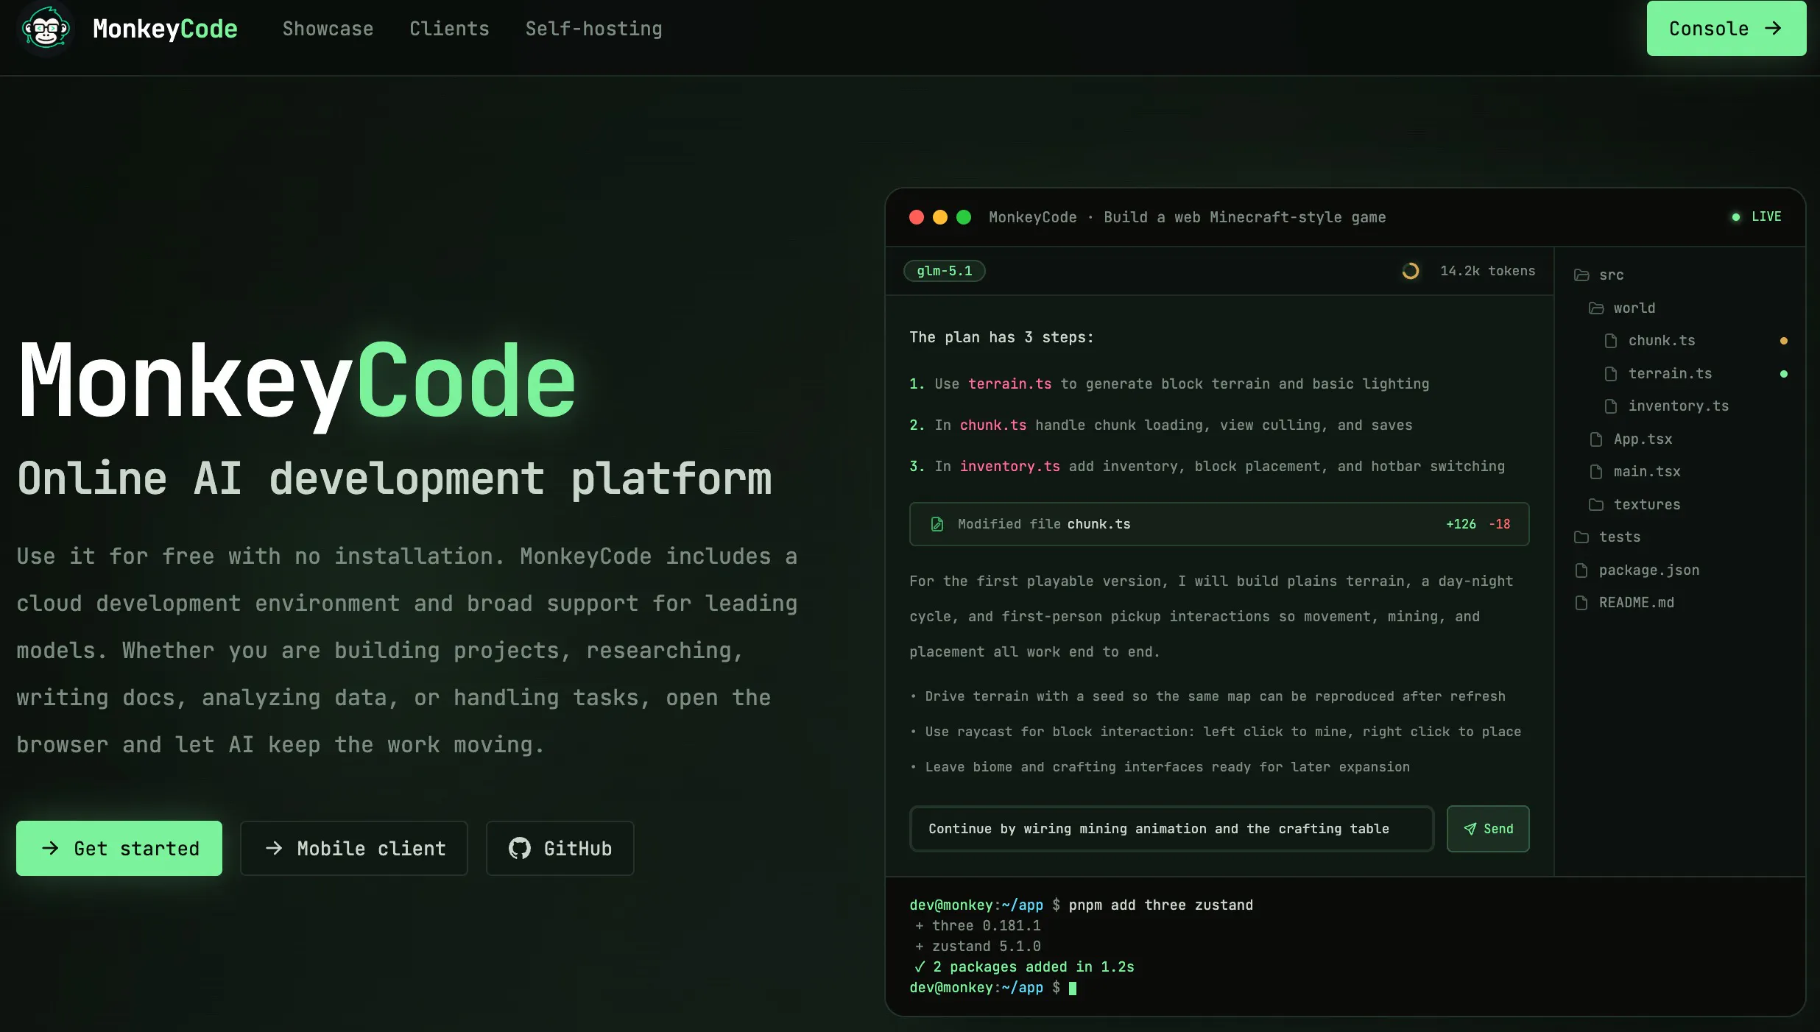The width and height of the screenshot is (1820, 1032).
Task: Click the terminal line 'pnpm add three zustand'
Action: pyautogui.click(x=1160, y=905)
